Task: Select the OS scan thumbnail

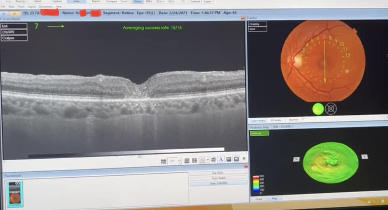Action: point(15,194)
